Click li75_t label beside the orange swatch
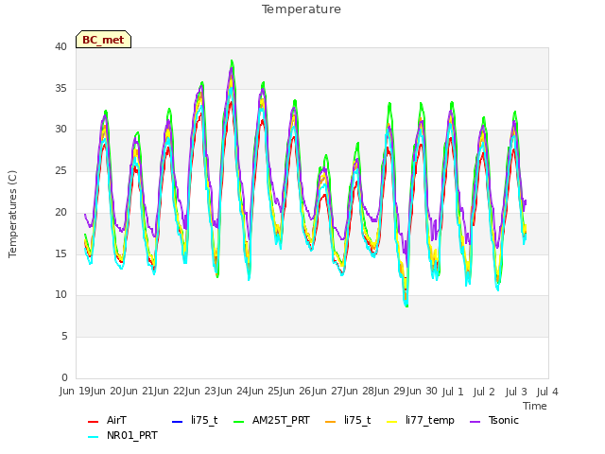Screen dimensions: 605x454 coord(357,420)
